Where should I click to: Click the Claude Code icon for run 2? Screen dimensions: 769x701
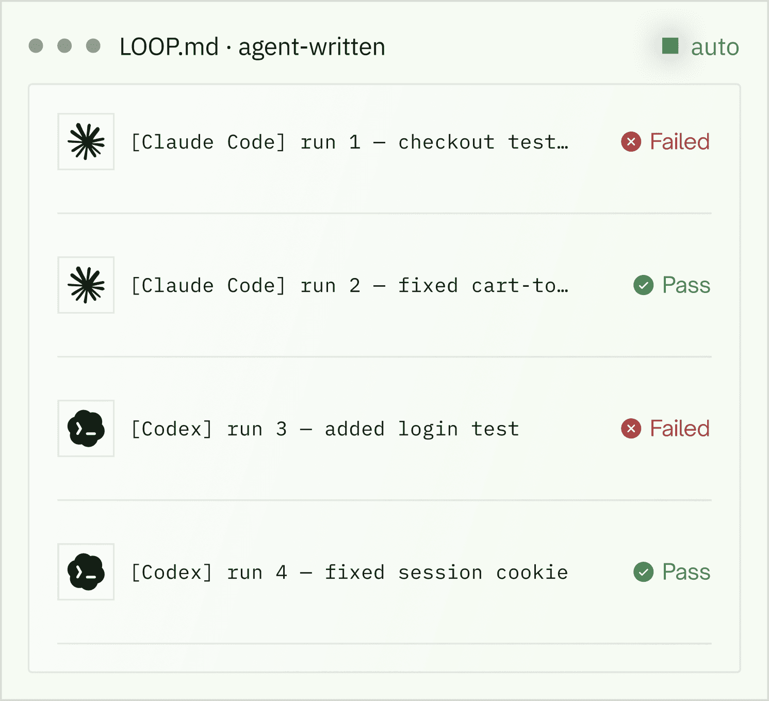[x=86, y=285]
